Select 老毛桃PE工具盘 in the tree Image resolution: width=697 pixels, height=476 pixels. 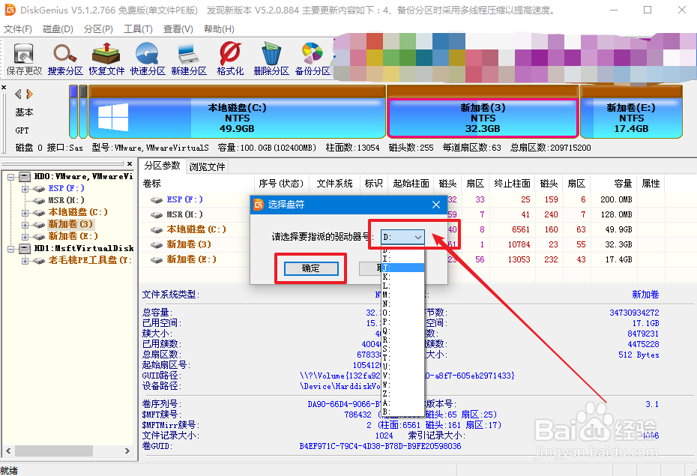pyautogui.click(x=90, y=260)
